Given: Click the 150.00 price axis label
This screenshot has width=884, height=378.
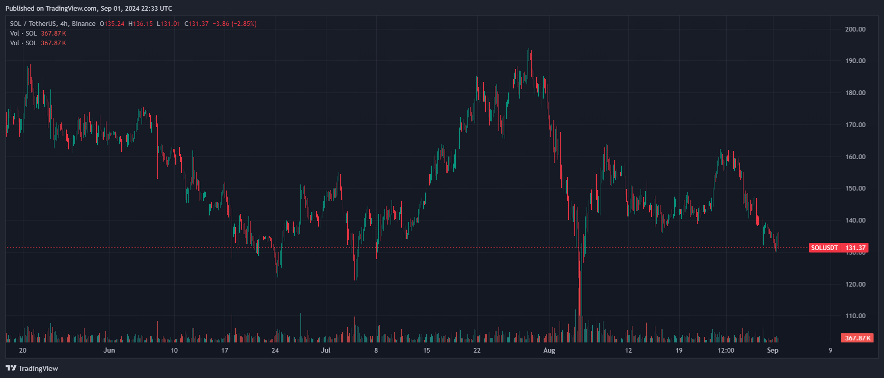Looking at the screenshot, I should click(855, 188).
